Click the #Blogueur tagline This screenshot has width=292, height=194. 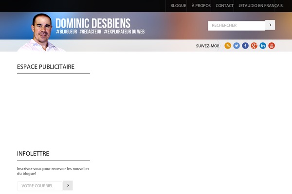[67, 32]
